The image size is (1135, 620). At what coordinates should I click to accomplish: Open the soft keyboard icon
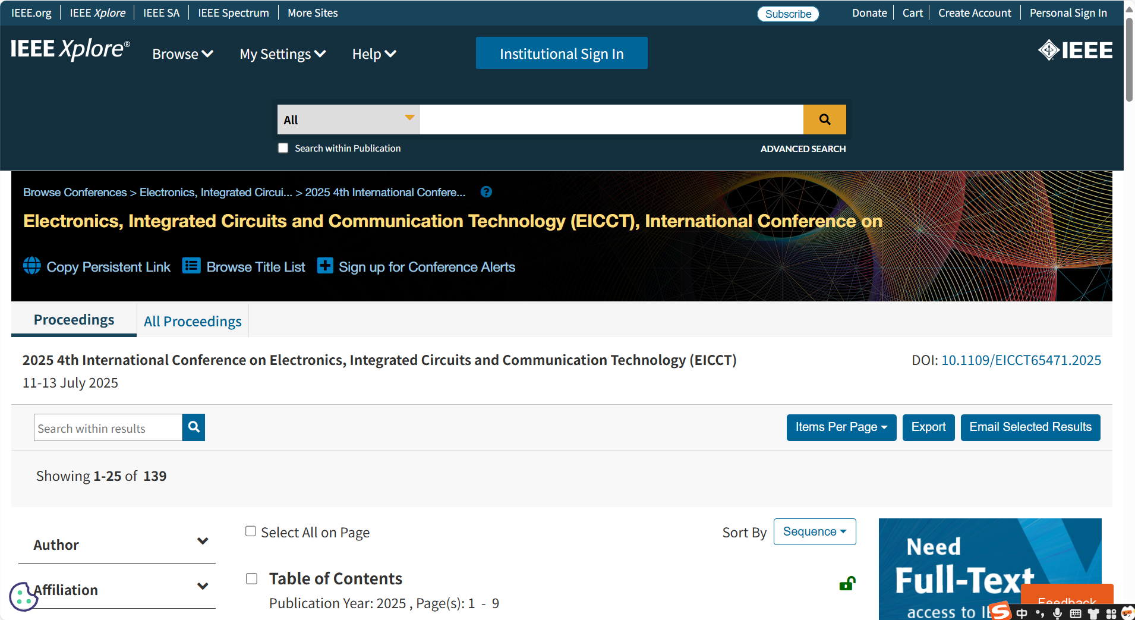click(x=1076, y=614)
